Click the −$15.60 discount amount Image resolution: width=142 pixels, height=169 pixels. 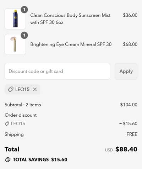[128, 123]
